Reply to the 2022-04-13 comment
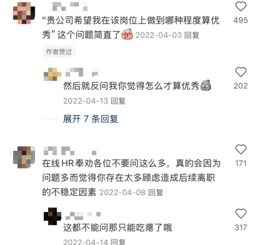 [118, 101]
